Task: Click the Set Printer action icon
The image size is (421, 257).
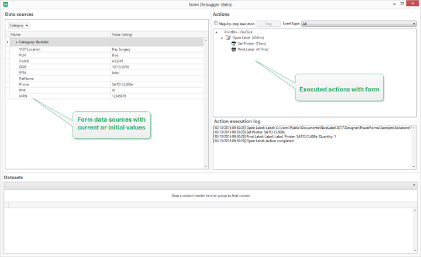Action: [x=234, y=44]
